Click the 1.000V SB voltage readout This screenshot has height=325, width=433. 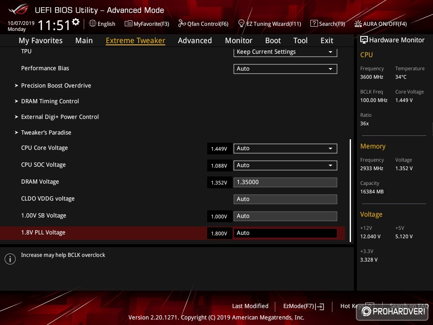pos(219,216)
